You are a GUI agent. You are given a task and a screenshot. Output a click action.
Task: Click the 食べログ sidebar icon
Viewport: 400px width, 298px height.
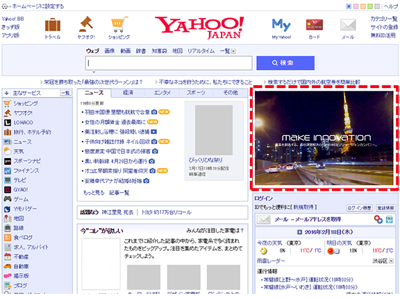[x=8, y=238]
